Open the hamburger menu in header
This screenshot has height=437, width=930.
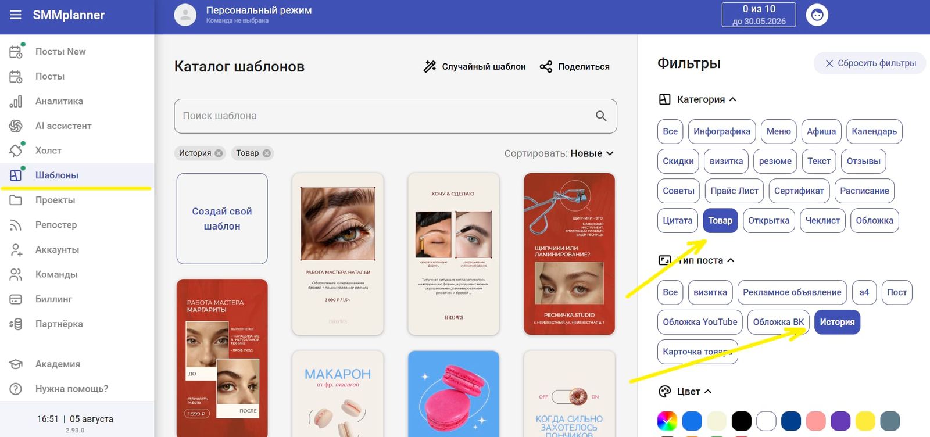16,15
